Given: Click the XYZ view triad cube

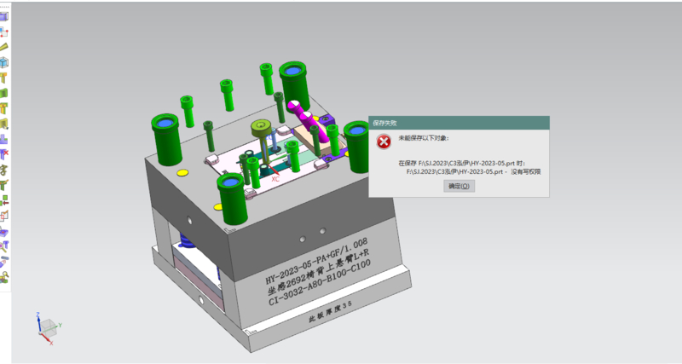Looking at the screenshot, I should [48, 328].
